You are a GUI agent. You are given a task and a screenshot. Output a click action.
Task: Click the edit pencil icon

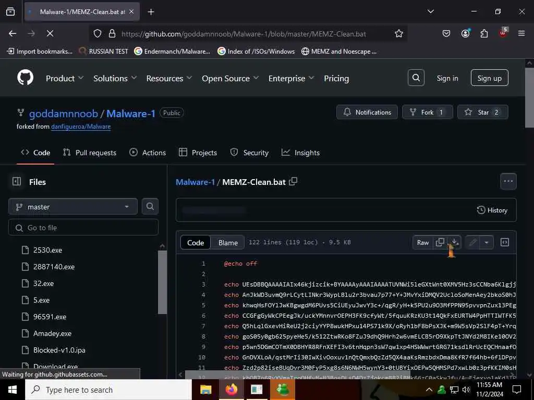point(472,242)
